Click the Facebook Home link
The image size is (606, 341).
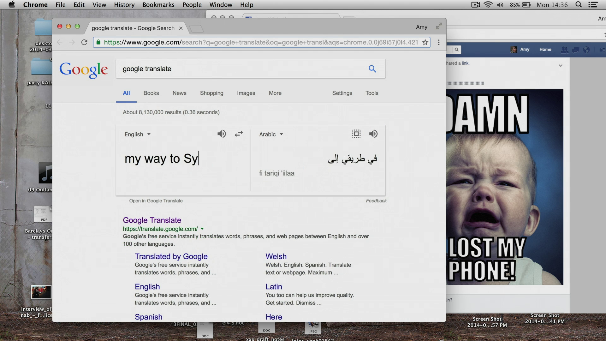point(545,50)
